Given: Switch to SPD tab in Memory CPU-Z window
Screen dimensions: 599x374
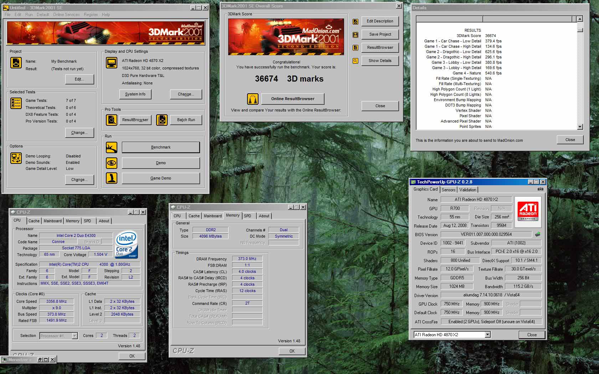Looking at the screenshot, I should coord(247,216).
